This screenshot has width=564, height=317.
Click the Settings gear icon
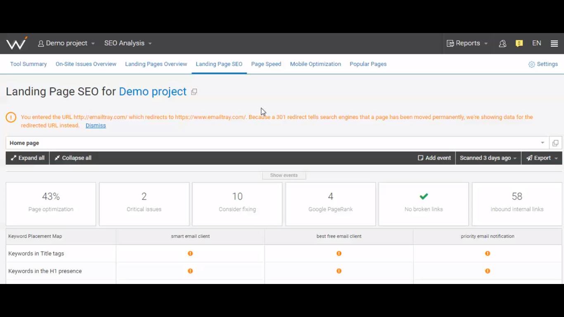[x=531, y=64]
